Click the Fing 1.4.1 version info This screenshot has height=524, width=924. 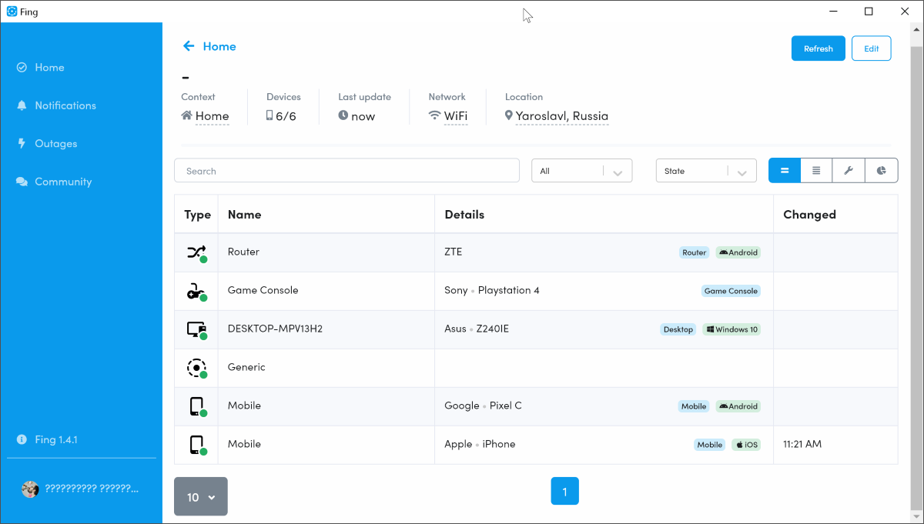click(56, 440)
